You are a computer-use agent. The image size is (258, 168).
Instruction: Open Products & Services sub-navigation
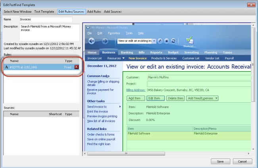(x=164, y=58)
